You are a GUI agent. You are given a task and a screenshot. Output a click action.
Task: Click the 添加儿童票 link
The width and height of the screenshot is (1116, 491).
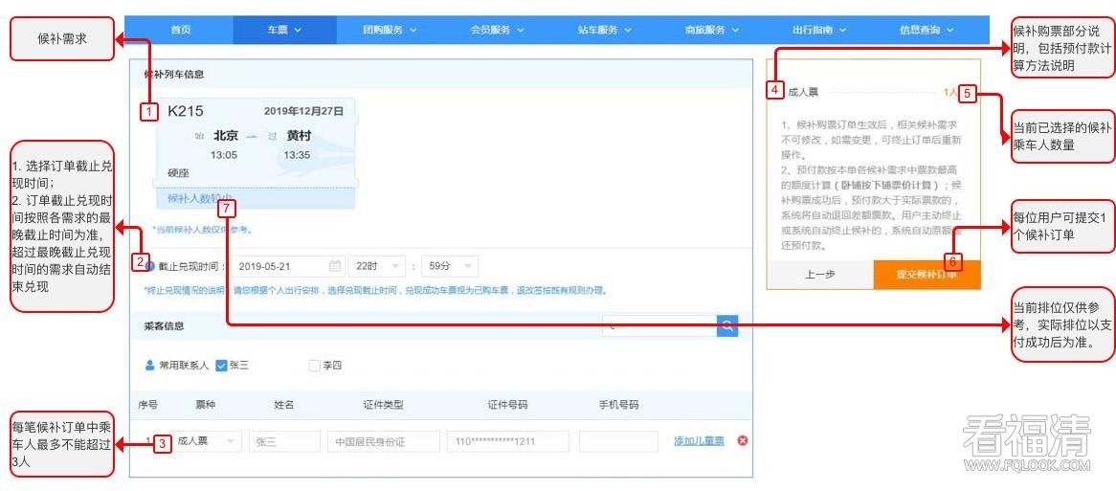pos(699,441)
